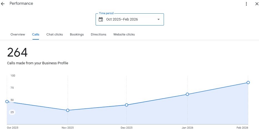Select the Nov 2025 data point marker
This screenshot has height=135, width=259.
pos(68,110)
